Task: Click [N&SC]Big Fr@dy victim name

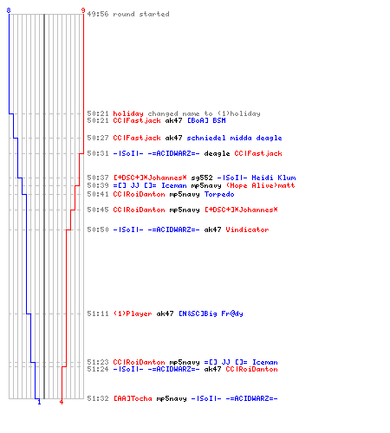Action: tap(211, 313)
